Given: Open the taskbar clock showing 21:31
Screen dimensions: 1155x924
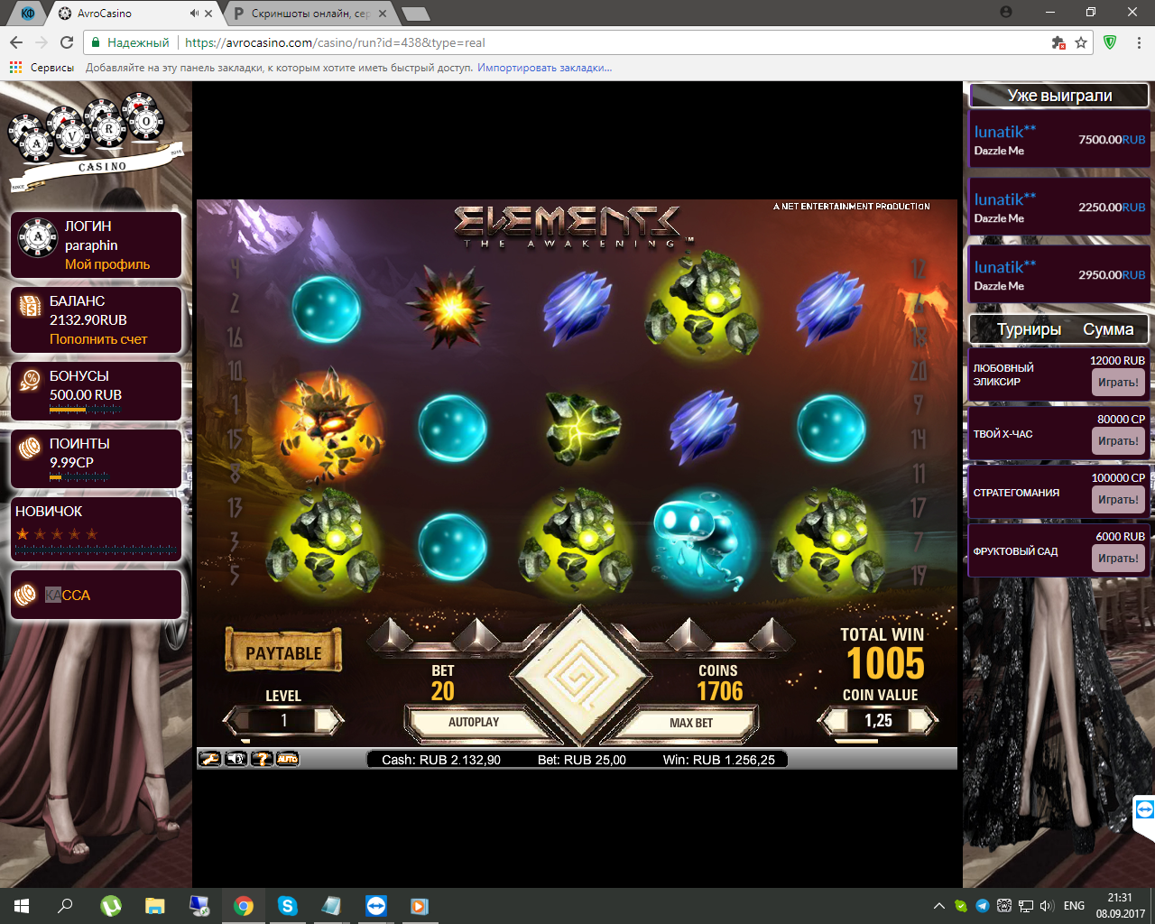Looking at the screenshot, I should pyautogui.click(x=1120, y=906).
